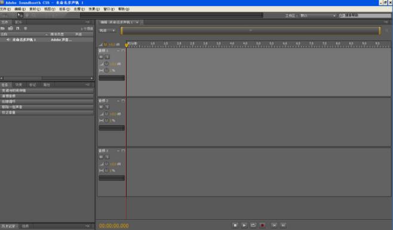Mute audio track 2 with M button
The height and width of the screenshot is (230, 393).
pyautogui.click(x=101, y=107)
